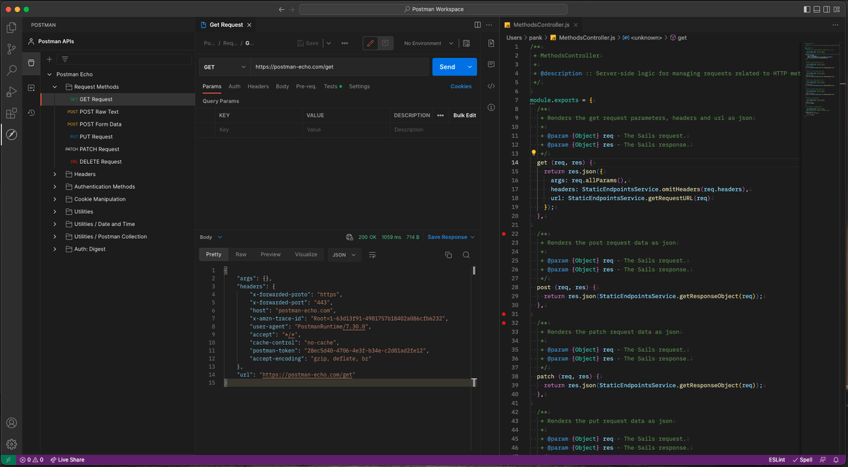Switch to request Settings tab
The height and width of the screenshot is (467, 848).
[x=359, y=86]
